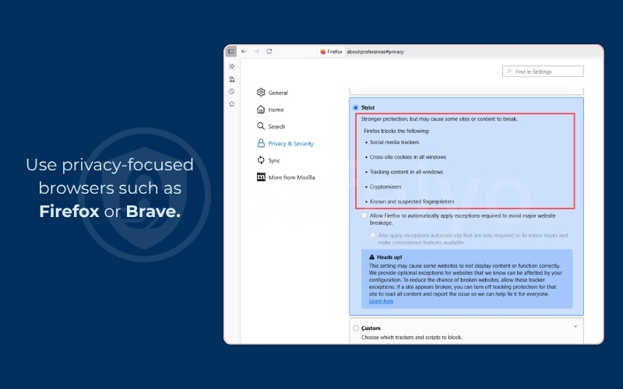
Task: Select the Custom protection radio button
Action: (356, 328)
